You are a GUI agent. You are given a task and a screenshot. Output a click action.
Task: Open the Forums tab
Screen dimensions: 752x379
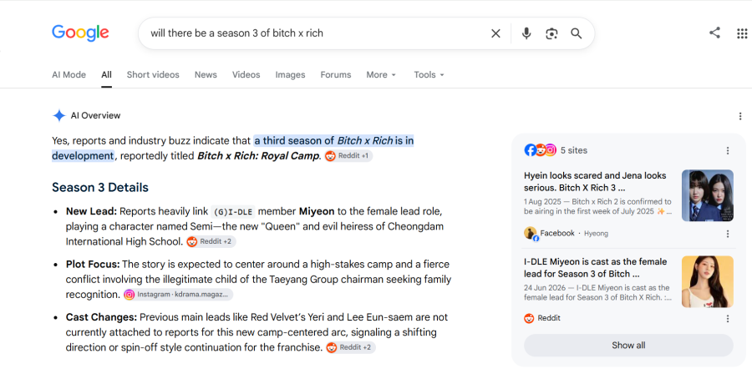[x=336, y=75]
